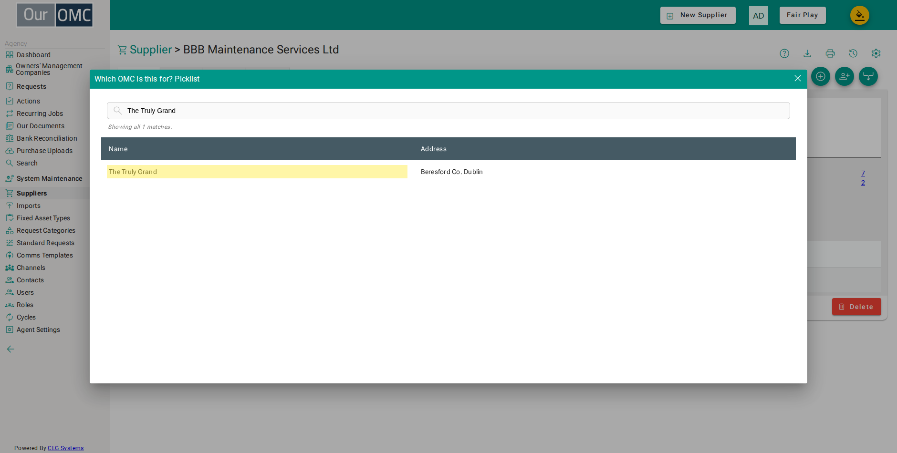Collapse sidebar with the back arrow

point(10,349)
